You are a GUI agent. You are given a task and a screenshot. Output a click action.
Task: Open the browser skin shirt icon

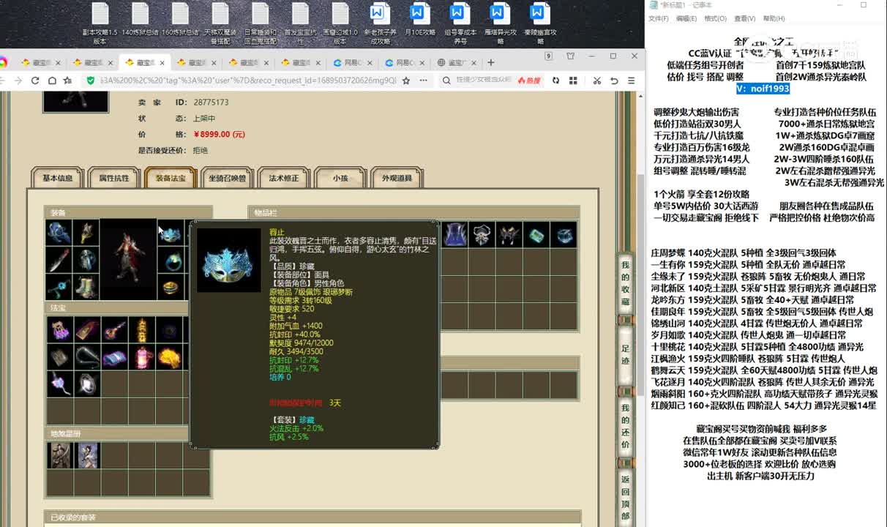pos(571,56)
